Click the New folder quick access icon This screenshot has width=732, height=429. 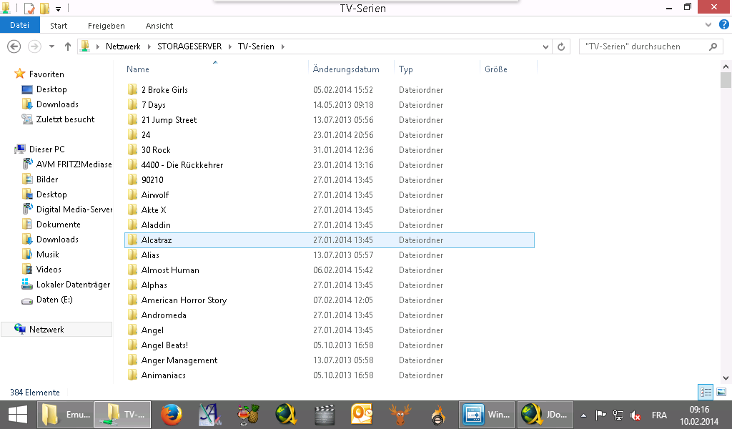44,8
